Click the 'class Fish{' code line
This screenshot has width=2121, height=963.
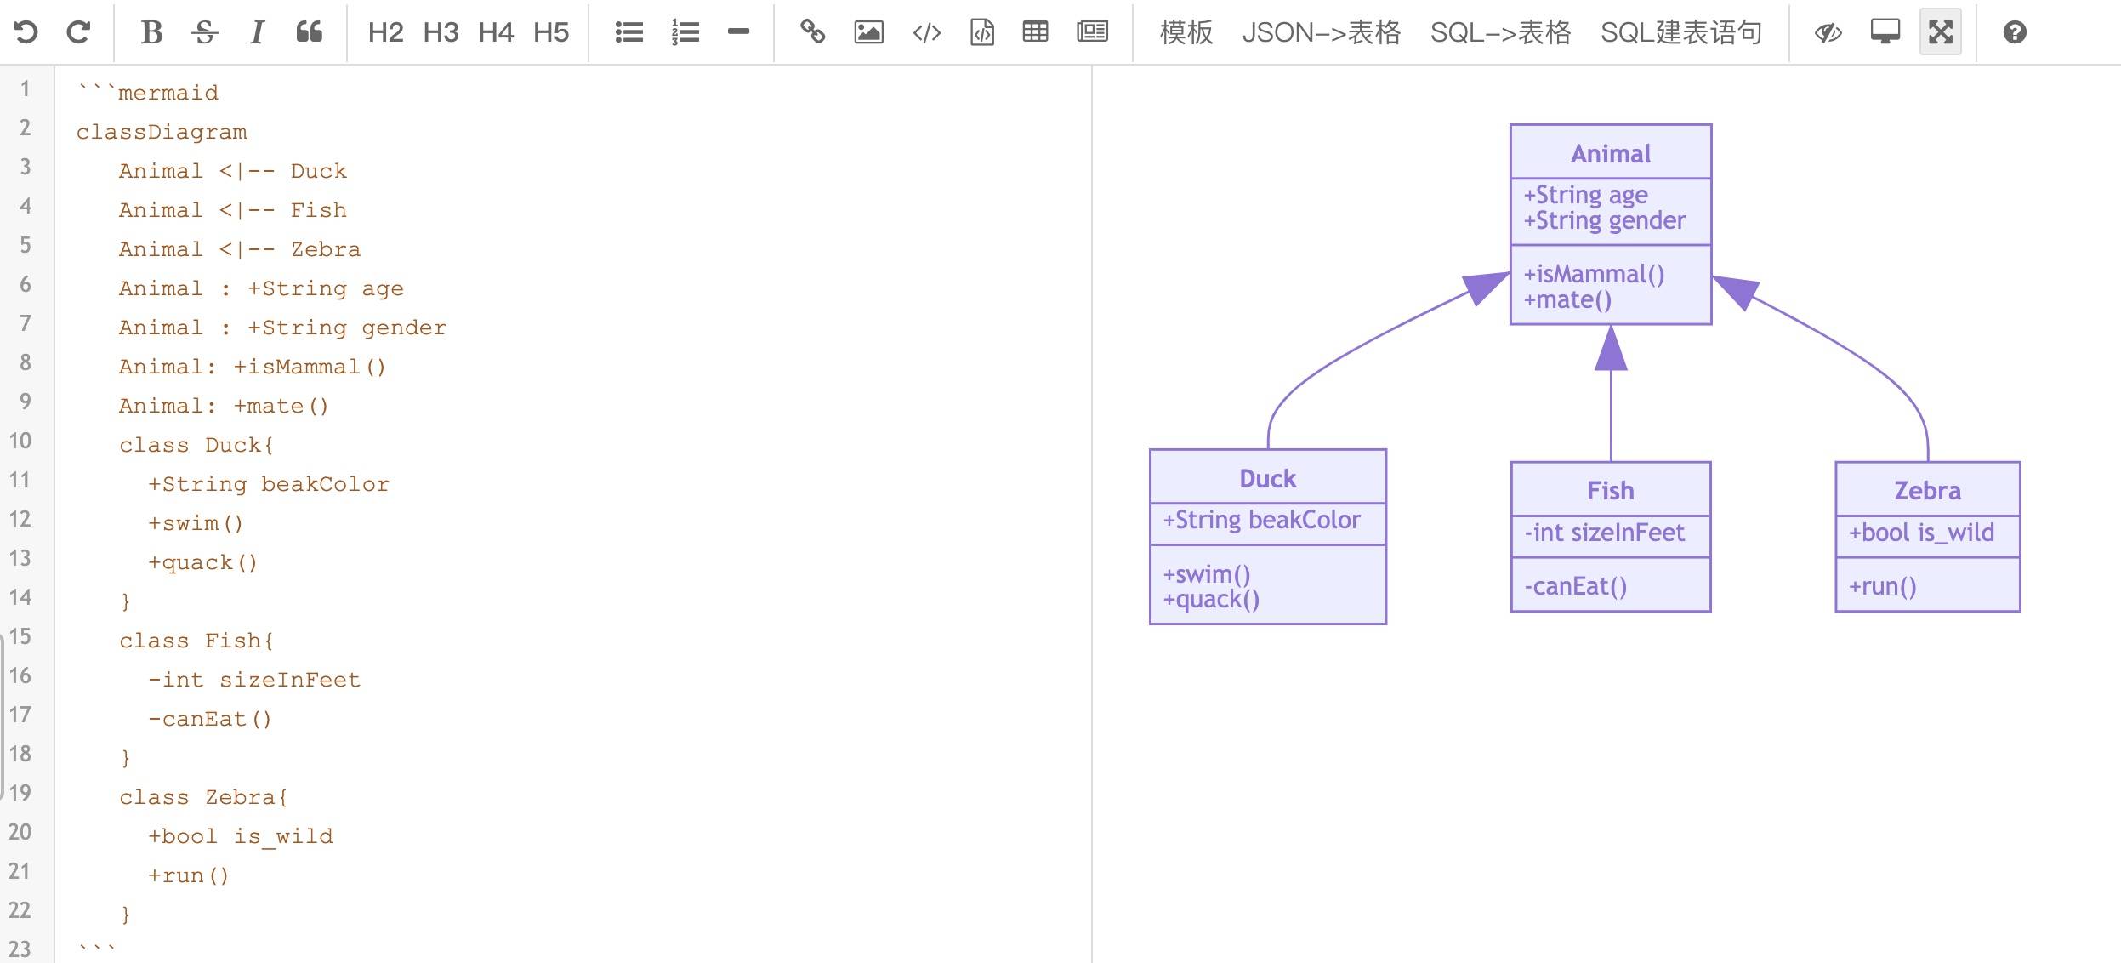pyautogui.click(x=196, y=641)
